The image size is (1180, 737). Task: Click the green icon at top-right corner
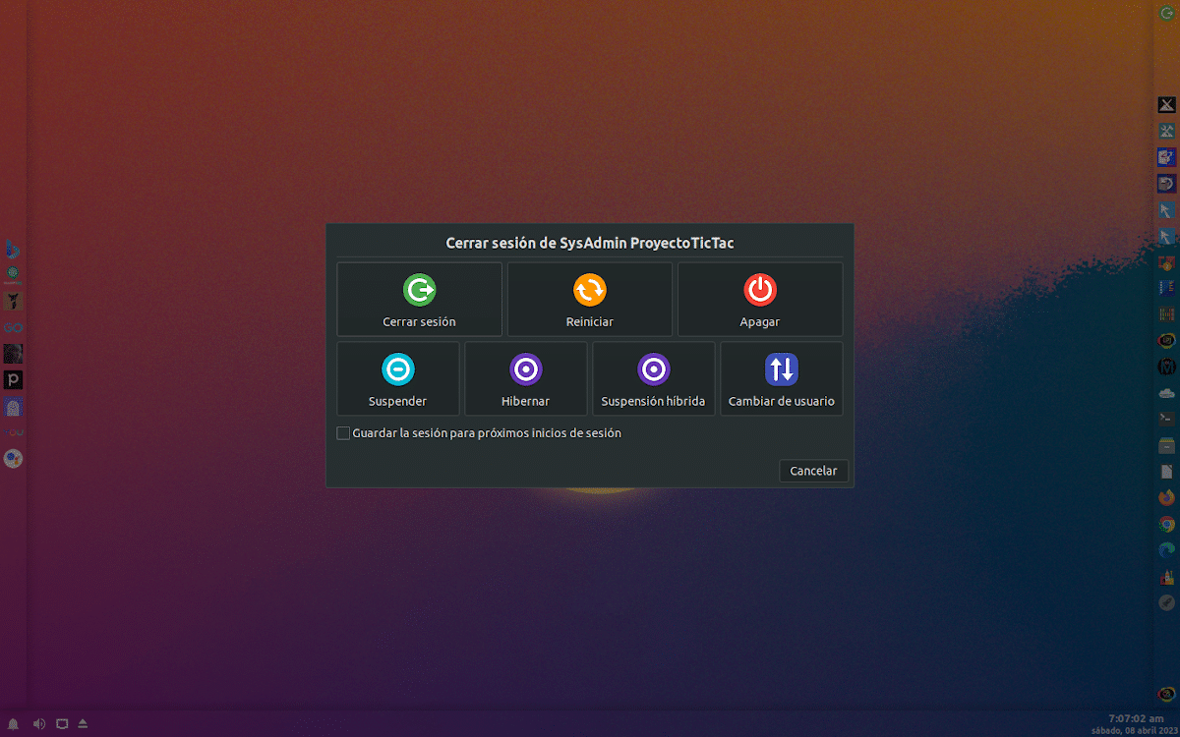coord(1167,13)
